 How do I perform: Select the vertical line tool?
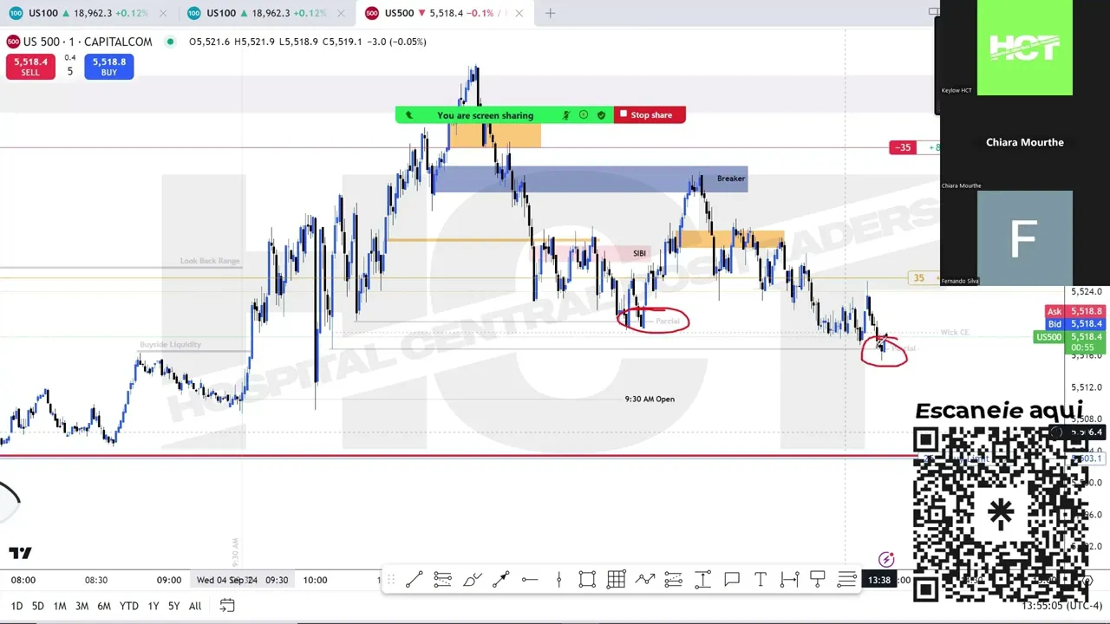(558, 580)
